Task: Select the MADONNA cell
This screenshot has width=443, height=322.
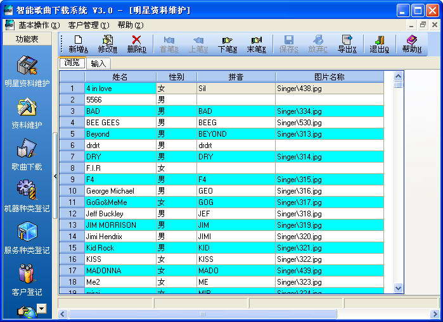Action: pyautogui.click(x=120, y=271)
